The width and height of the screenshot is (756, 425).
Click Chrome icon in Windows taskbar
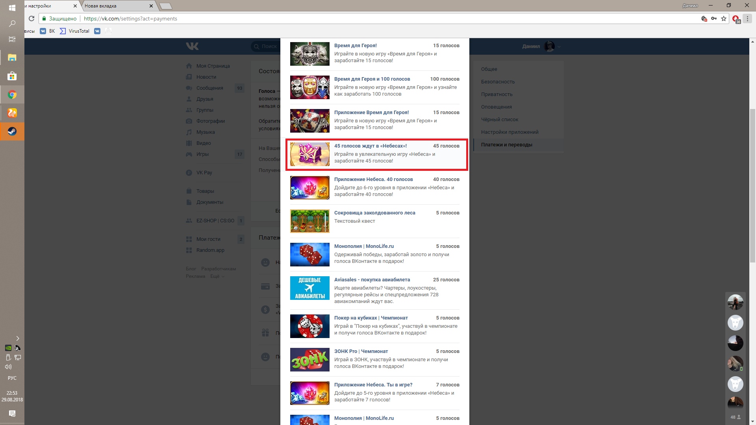click(12, 95)
